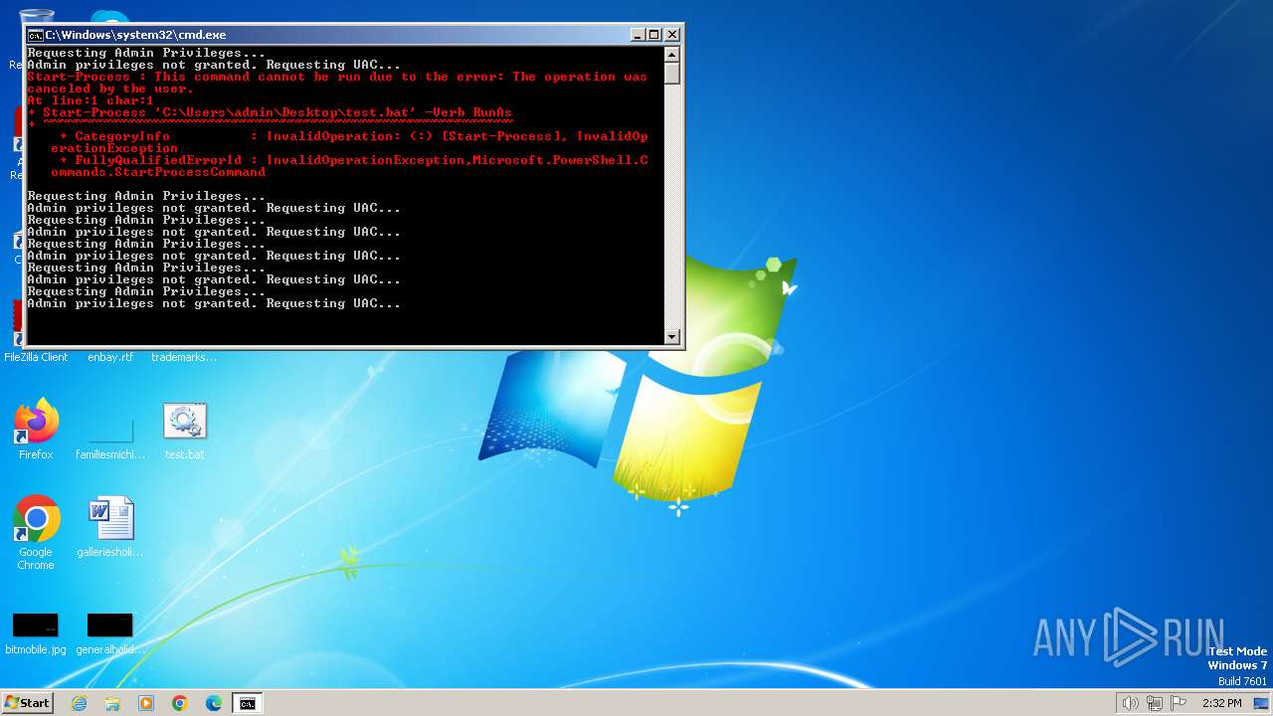Click the Show desktop button

(x=1261, y=703)
